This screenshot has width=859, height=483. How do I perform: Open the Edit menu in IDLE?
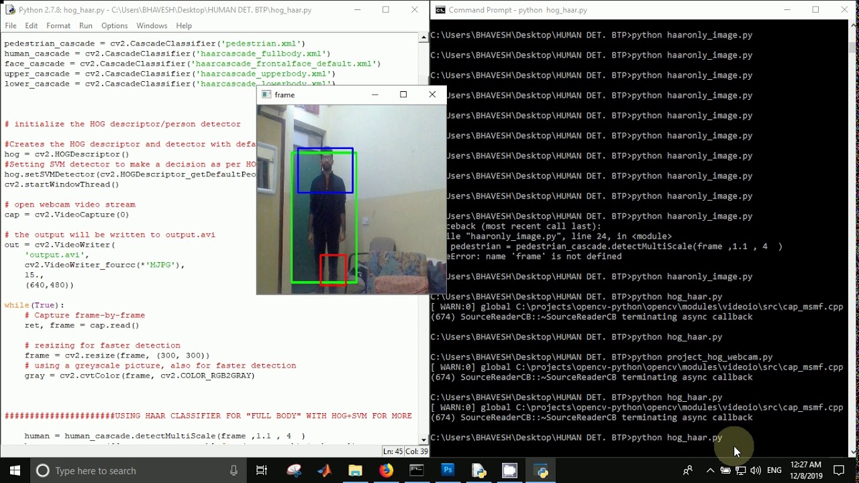tap(32, 25)
